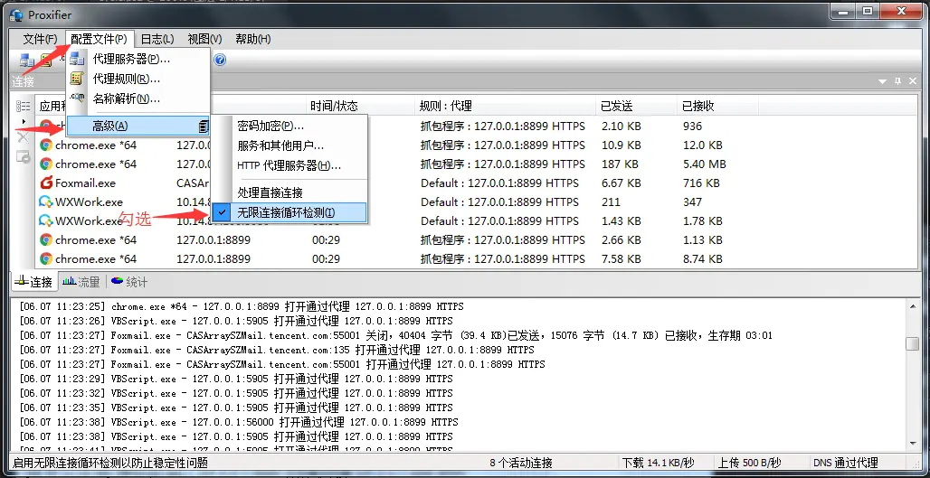Image resolution: width=930 pixels, height=478 pixels.
Task: Click the DNS 通过代理 status entry
Action: (846, 463)
